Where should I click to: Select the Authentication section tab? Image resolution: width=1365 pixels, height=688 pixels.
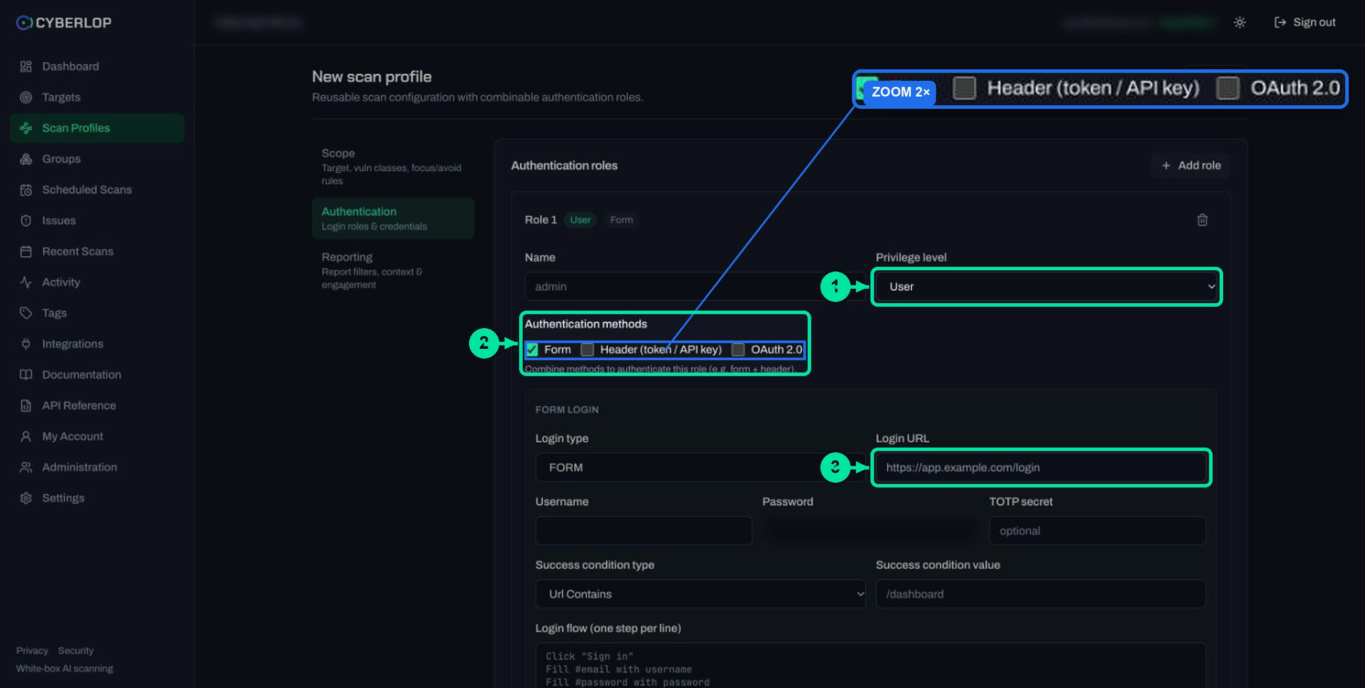coord(393,219)
